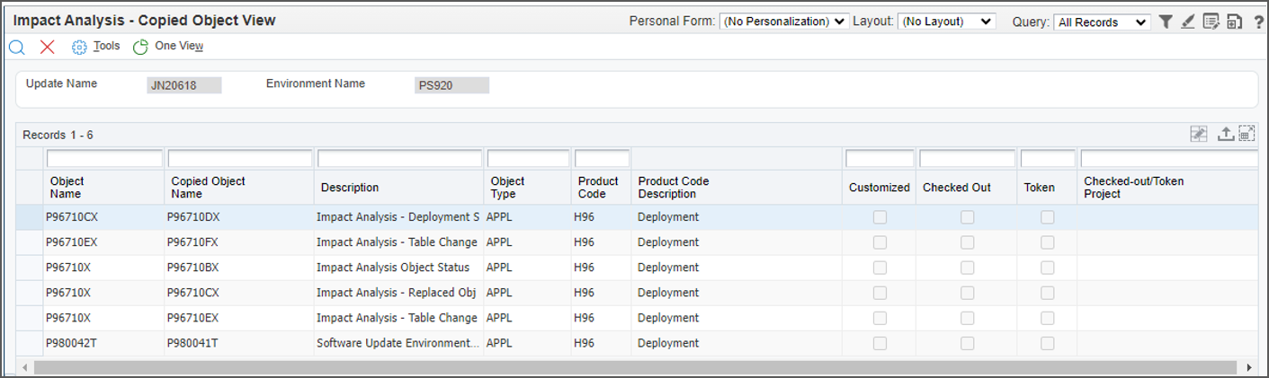Select row header of P980042T row

coord(31,343)
